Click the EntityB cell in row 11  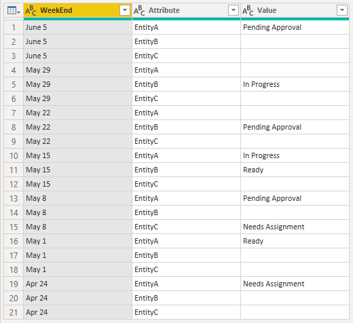[x=186, y=170]
